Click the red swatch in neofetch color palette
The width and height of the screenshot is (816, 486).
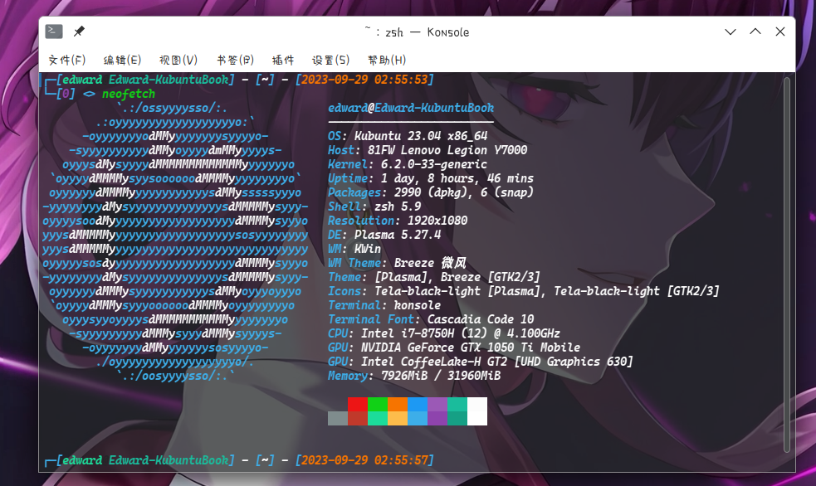point(357,412)
